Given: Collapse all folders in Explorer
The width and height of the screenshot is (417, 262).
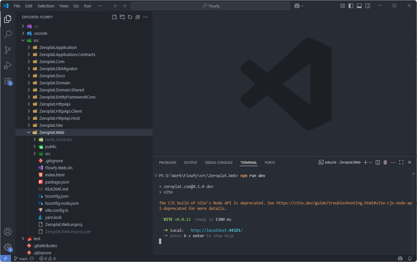Looking at the screenshot, I should coord(138,17).
